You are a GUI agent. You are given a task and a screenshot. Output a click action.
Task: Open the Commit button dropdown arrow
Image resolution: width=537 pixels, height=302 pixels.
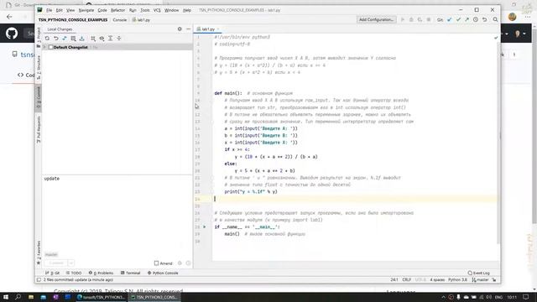click(x=70, y=263)
